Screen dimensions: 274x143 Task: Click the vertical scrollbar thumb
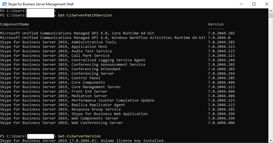(271, 16)
